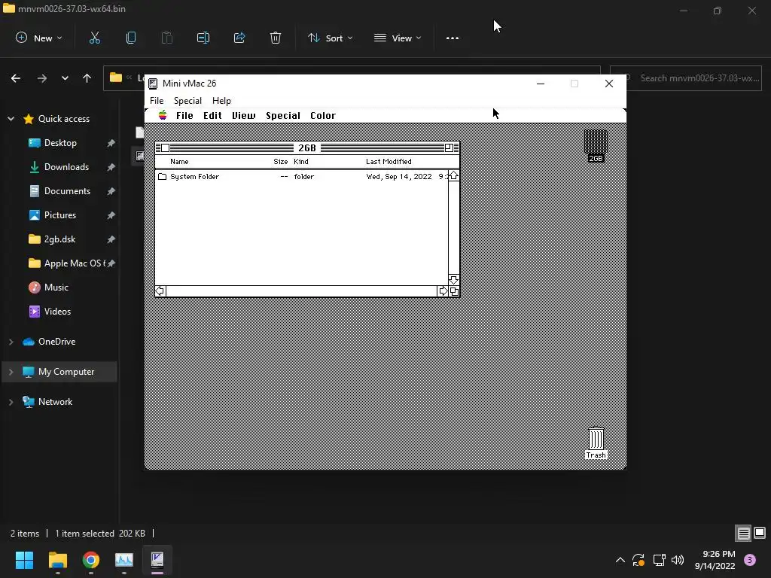Open the clock and date flyout
This screenshot has height=578, width=771.
pos(715,560)
